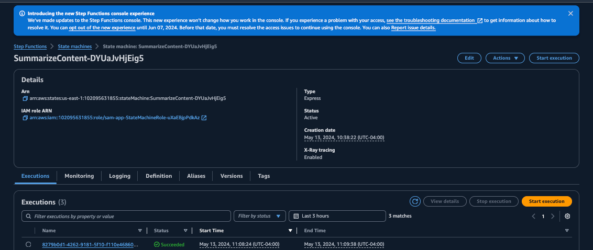
Task: Click the 3 matches text
Action: click(400, 216)
